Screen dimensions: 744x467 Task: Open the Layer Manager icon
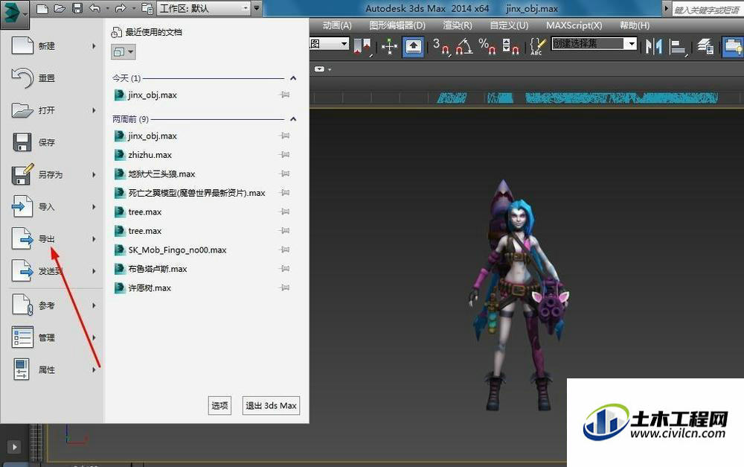(705, 47)
